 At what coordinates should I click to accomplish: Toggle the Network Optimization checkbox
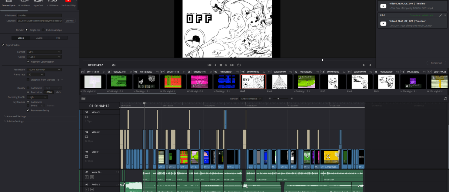click(28, 62)
